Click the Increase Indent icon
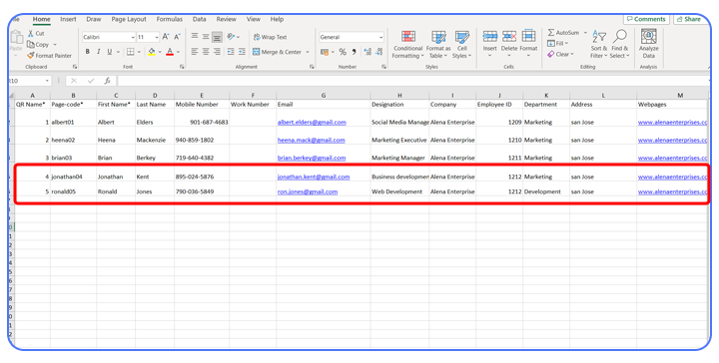Screen dimensions: 719x363 [x=242, y=52]
